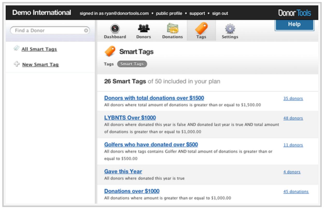Viewport: 324px width, 210px height.
Task: Open the Donations money icon
Action: click(172, 28)
